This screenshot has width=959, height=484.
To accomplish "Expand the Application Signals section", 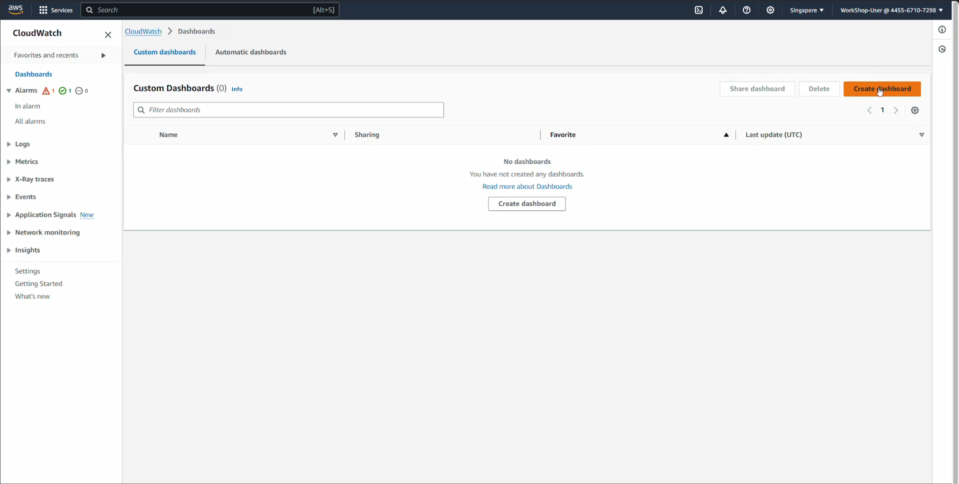I will (x=9, y=214).
